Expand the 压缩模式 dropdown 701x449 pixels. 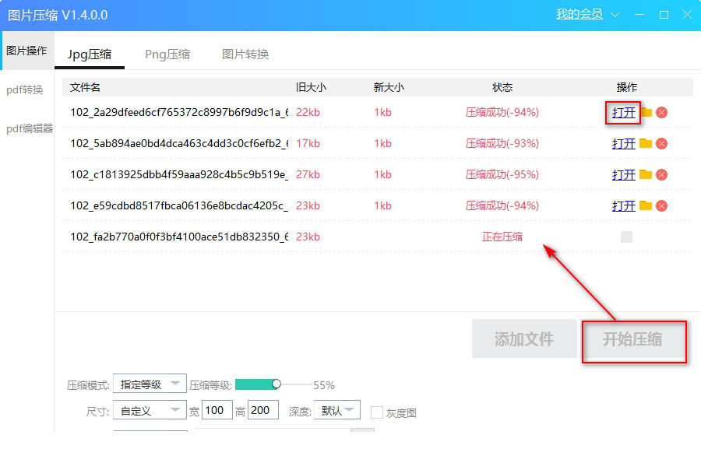pyautogui.click(x=150, y=384)
